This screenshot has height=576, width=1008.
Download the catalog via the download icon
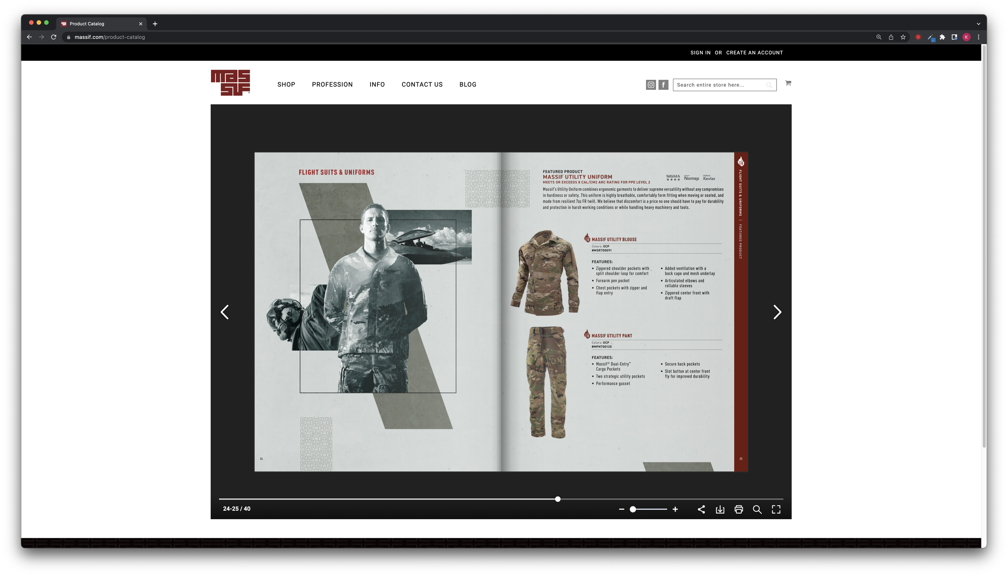tap(720, 509)
